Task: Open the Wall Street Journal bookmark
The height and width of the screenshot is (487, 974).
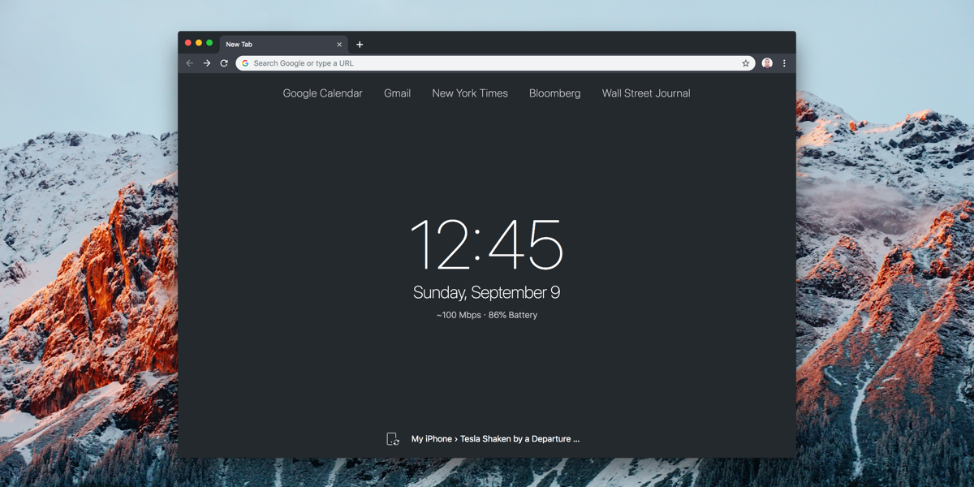Action: [x=645, y=93]
